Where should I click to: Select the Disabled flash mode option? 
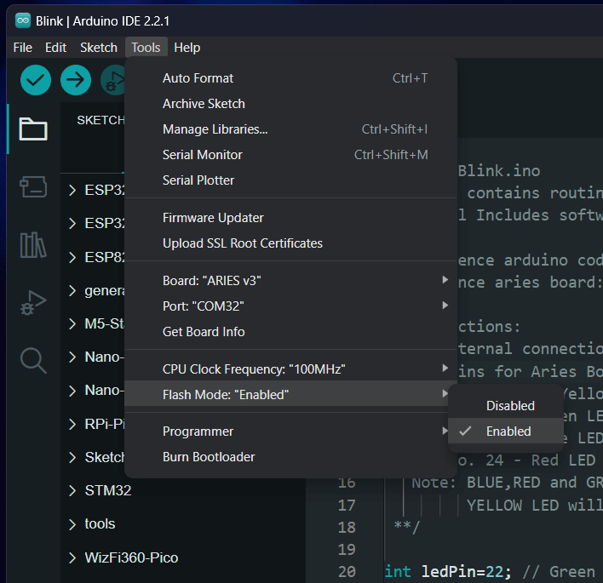coord(506,406)
